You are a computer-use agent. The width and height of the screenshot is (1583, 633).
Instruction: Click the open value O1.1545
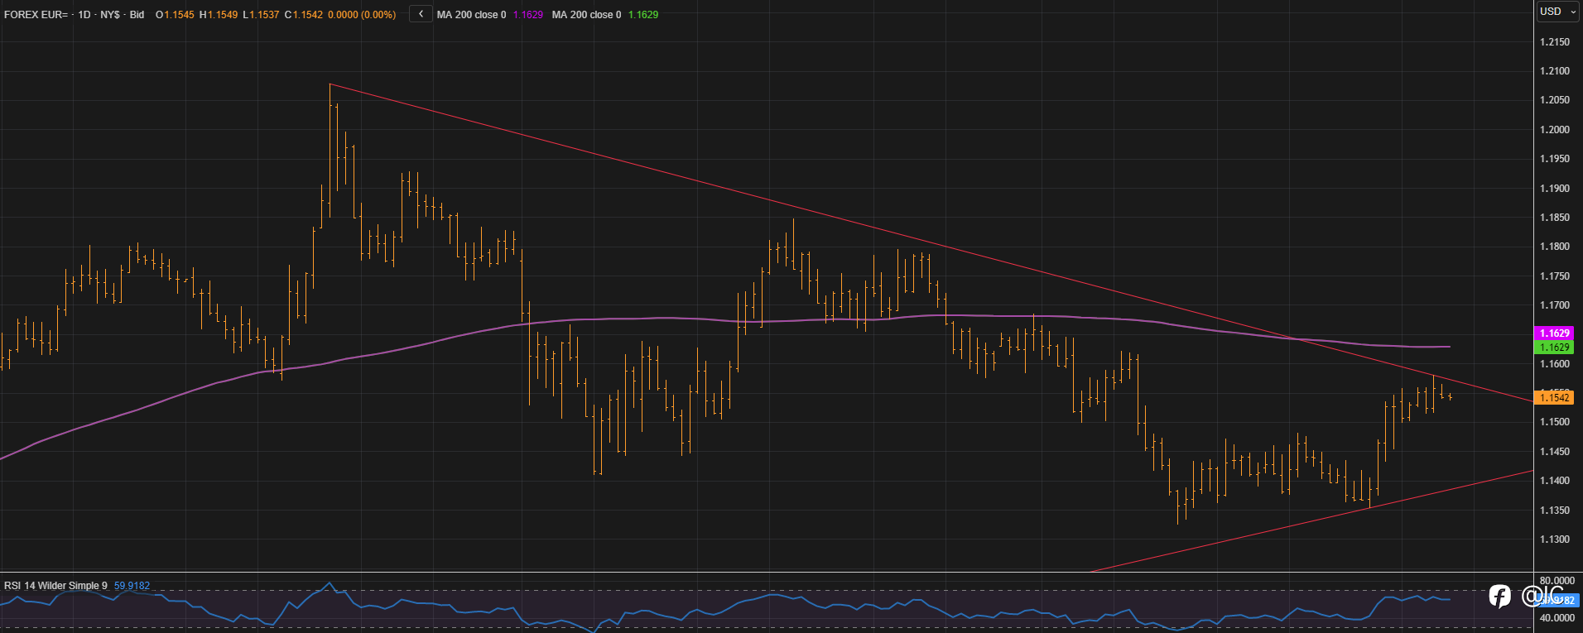point(175,15)
